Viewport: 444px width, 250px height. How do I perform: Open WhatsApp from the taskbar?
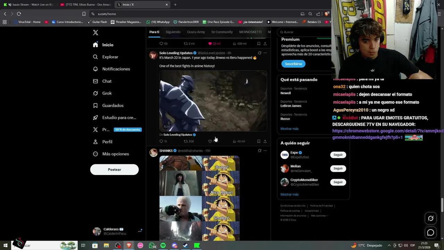[x=152, y=245]
